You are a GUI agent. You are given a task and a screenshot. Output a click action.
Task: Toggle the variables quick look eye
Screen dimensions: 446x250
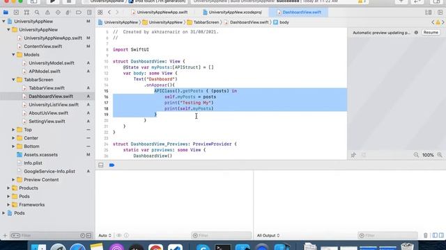(x=119, y=235)
